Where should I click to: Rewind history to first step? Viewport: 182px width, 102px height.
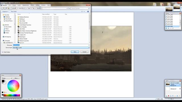coord(166,28)
